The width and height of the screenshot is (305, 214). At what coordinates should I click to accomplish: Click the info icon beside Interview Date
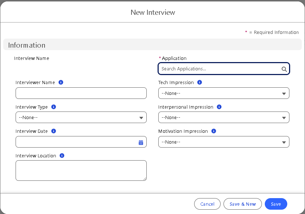(x=54, y=131)
